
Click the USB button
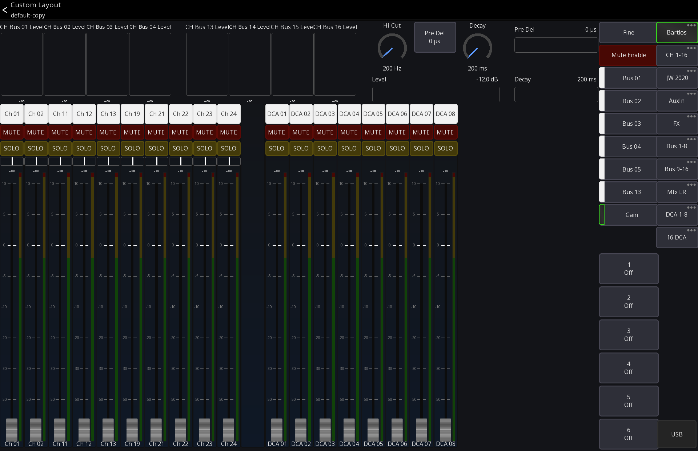[x=677, y=434]
